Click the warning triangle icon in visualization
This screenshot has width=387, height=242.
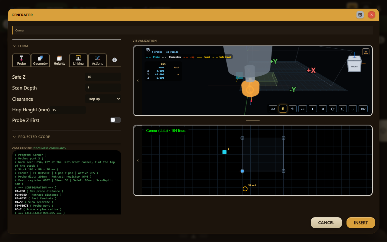(366, 52)
